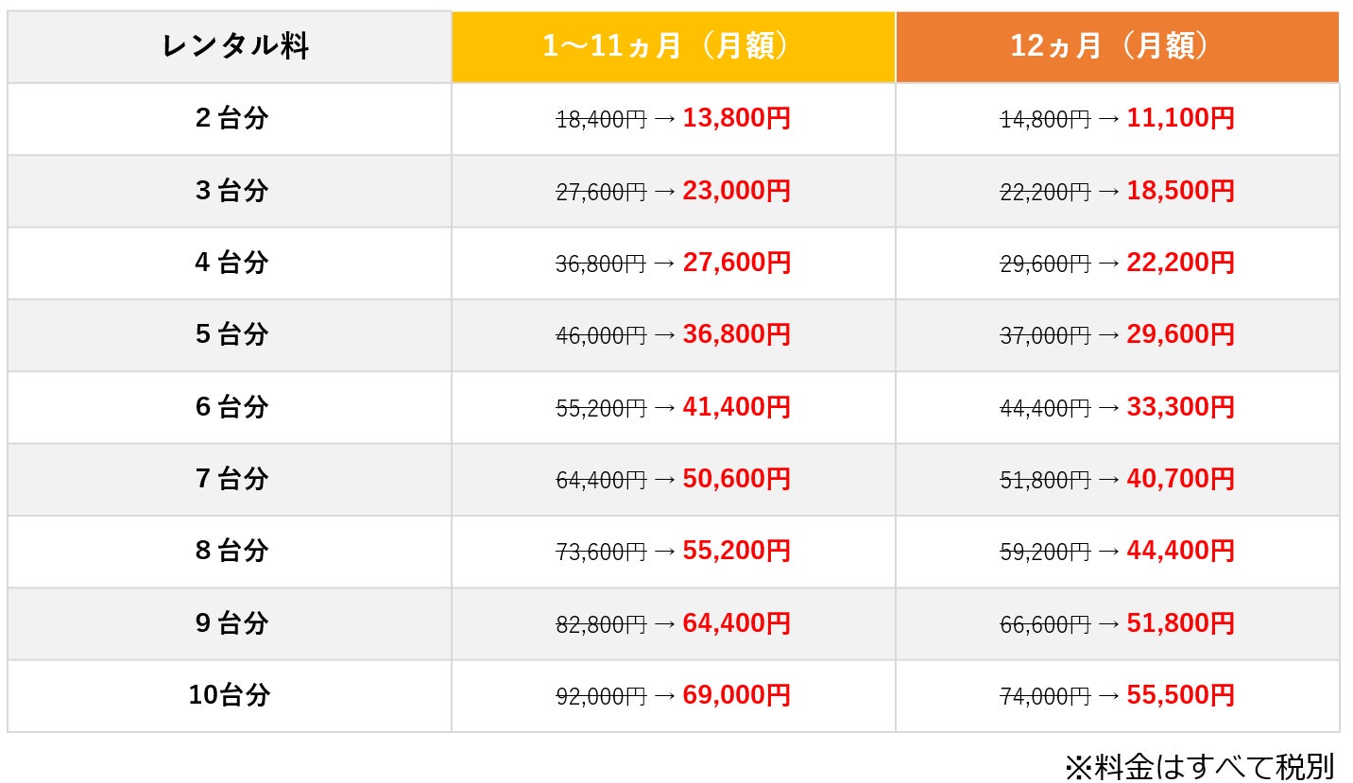Select the crossed-out 92,000円 price
Screen dimensions: 1353x783
pyautogui.click(x=601, y=697)
